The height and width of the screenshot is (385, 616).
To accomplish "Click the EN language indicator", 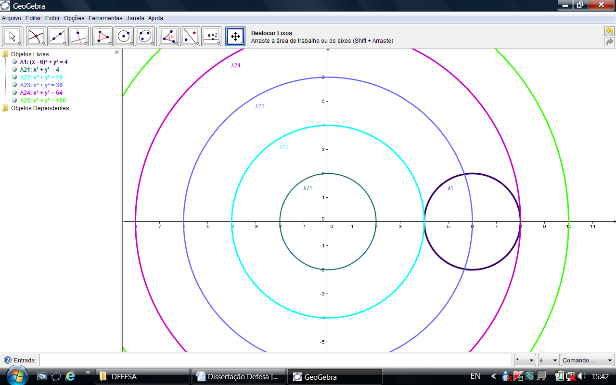I will coord(475,376).
